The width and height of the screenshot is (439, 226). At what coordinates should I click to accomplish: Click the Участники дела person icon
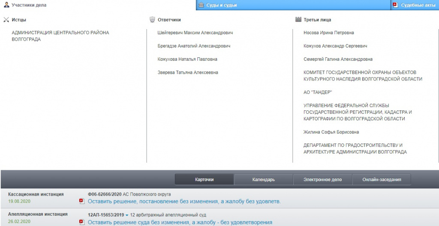(6, 5)
